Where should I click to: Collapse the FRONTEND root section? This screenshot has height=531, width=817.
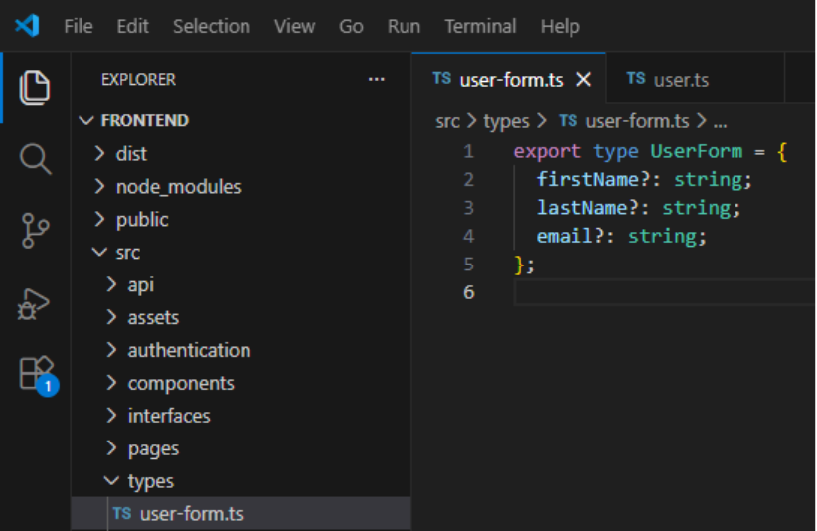(144, 120)
